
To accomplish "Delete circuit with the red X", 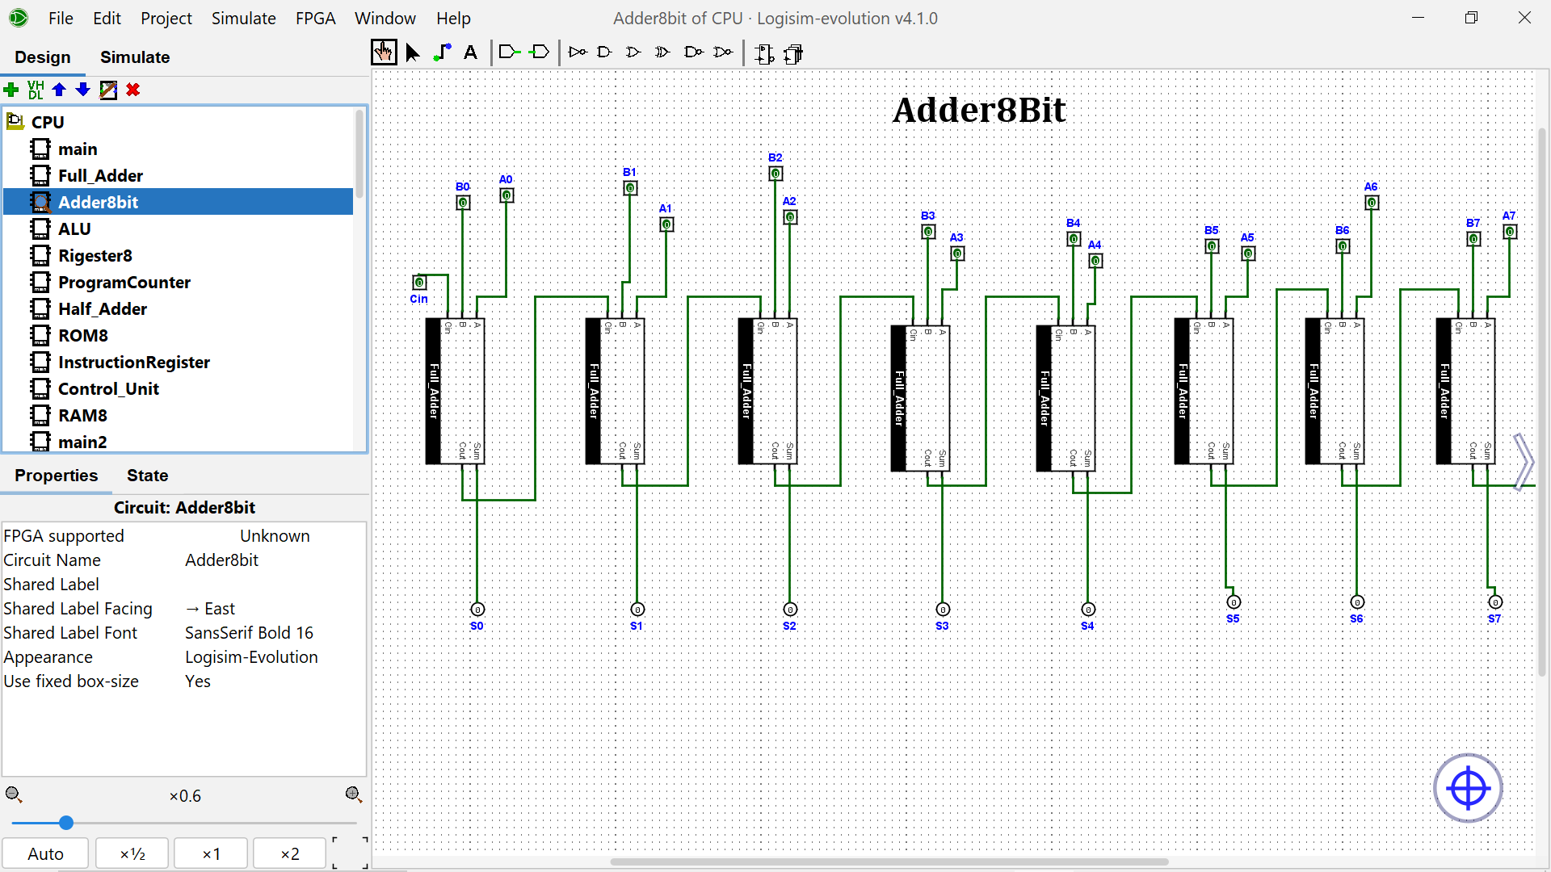I will tap(133, 90).
